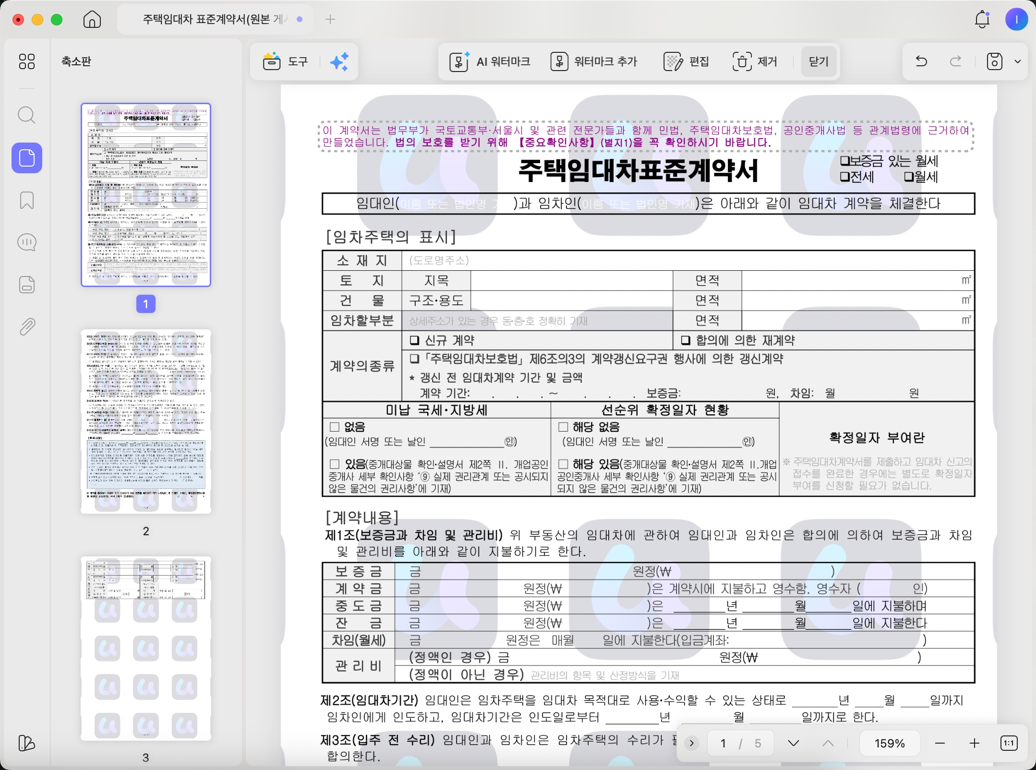Open the AI sparkle assistant icon

click(x=339, y=61)
